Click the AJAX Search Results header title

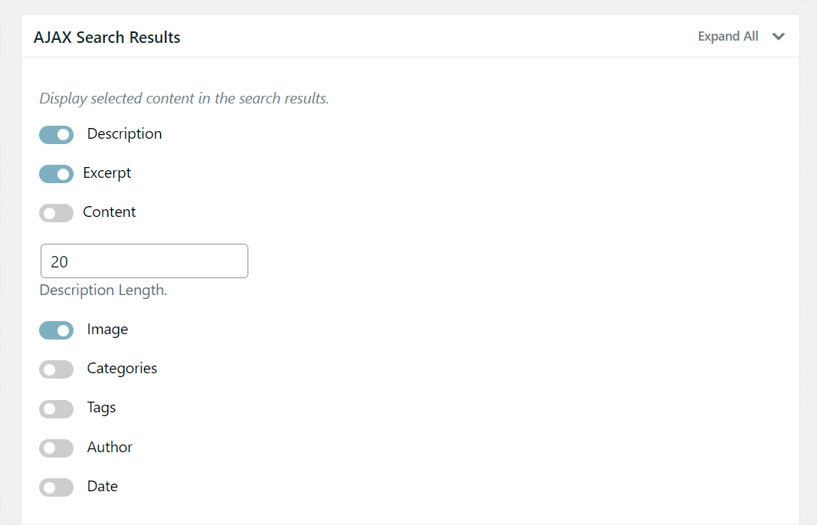coord(107,36)
